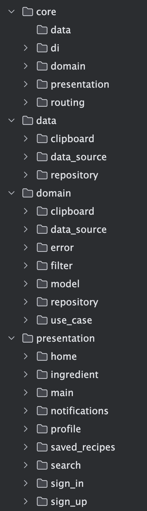Click the sign_up folder icon
The width and height of the screenshot is (147, 511).
(42, 501)
